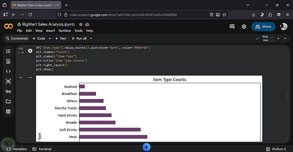Collapse the cell output with chevron
Image resolution: width=293 pixels, height=152 pixels.
(x=21, y=77)
